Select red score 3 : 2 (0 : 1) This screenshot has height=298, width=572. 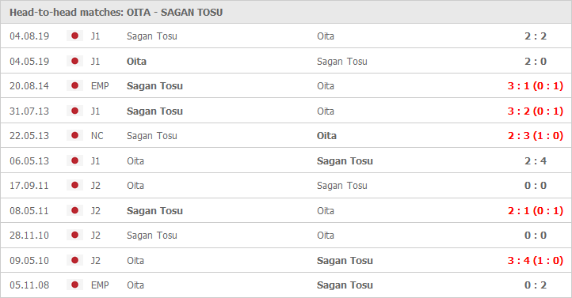(x=535, y=111)
